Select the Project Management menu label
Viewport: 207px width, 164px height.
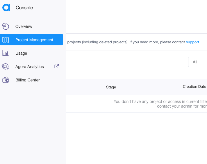point(34,40)
